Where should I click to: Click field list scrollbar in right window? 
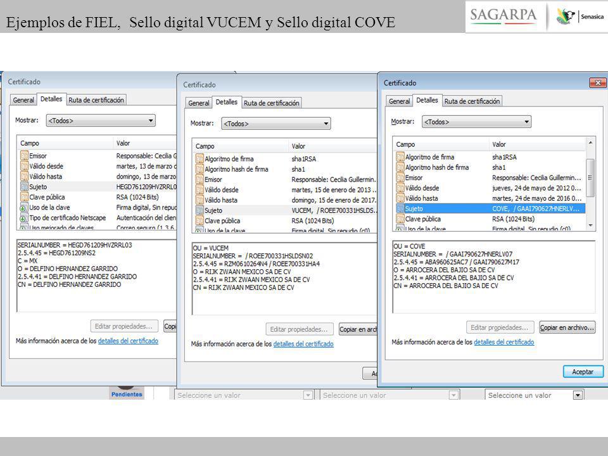(590, 179)
